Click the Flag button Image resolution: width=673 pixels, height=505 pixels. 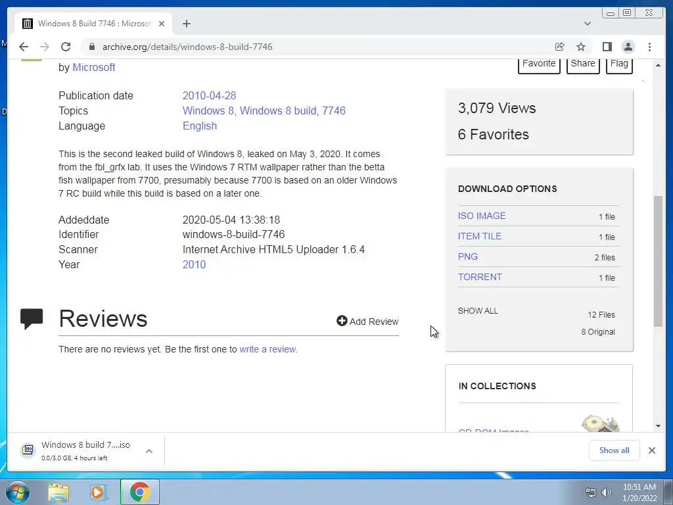(619, 64)
